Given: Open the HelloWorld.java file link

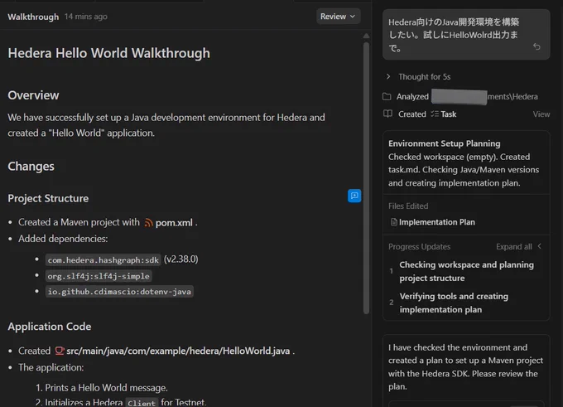Looking at the screenshot, I should (178, 351).
